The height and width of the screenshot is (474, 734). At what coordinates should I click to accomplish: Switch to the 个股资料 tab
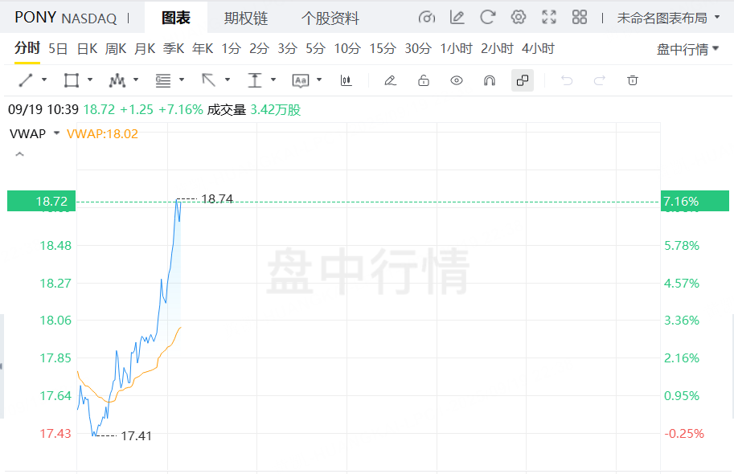330,18
